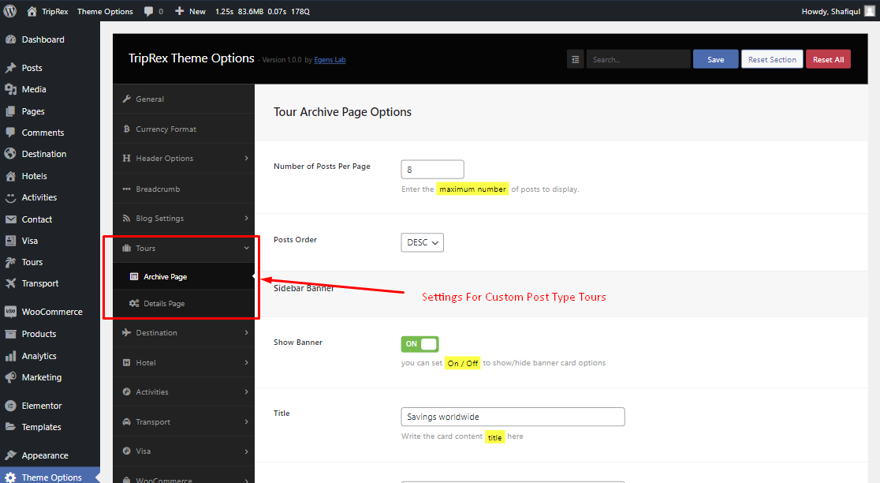Open the TripRex site home icon
The width and height of the screenshot is (880, 483).
coord(32,11)
